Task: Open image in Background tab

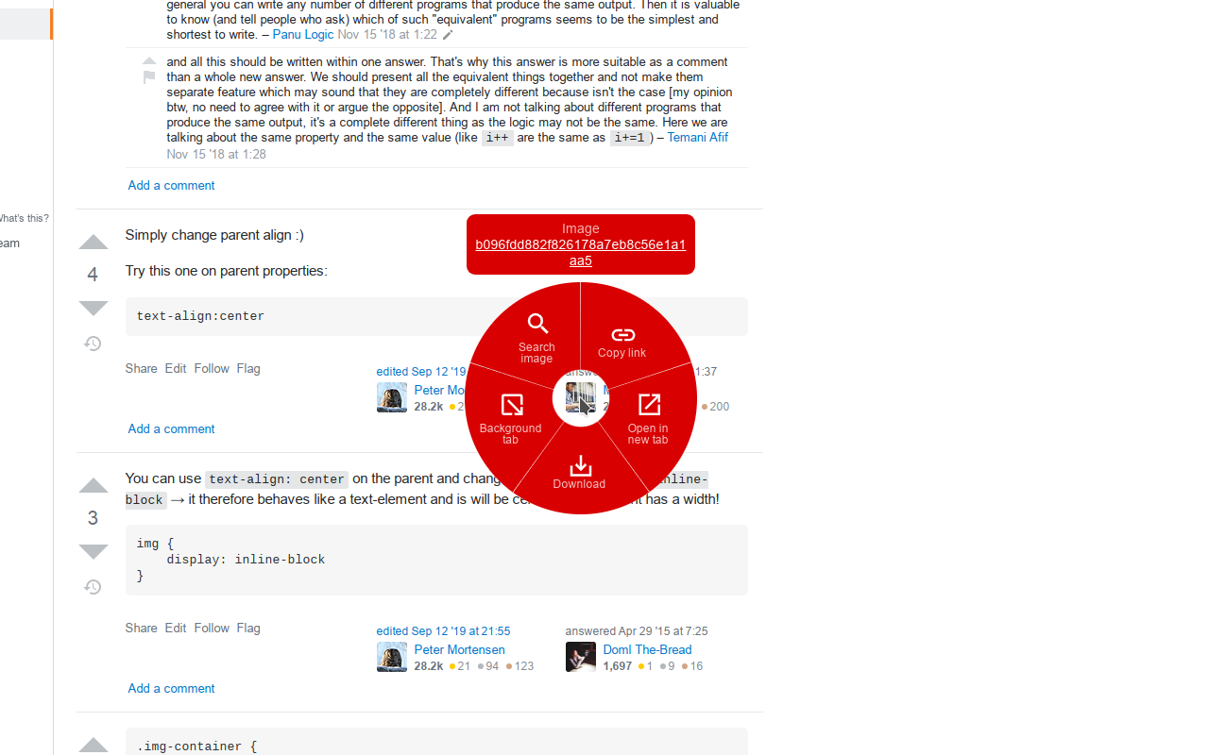Action: 511,418
